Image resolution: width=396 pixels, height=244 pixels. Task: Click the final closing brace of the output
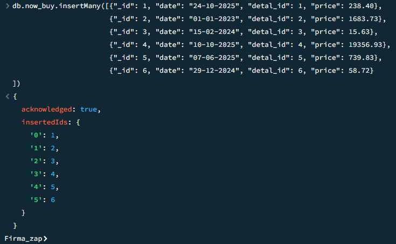pos(15,226)
